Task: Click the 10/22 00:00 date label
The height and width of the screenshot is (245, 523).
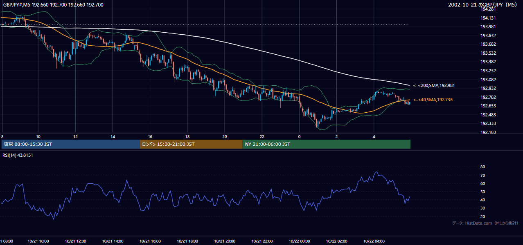Action: click(x=299, y=241)
